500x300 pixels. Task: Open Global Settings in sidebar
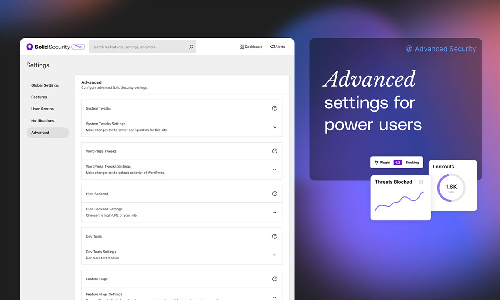point(45,85)
